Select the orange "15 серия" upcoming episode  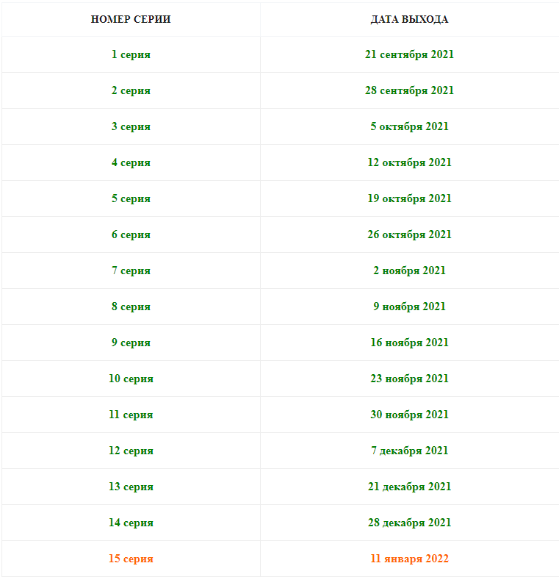pyautogui.click(x=131, y=559)
